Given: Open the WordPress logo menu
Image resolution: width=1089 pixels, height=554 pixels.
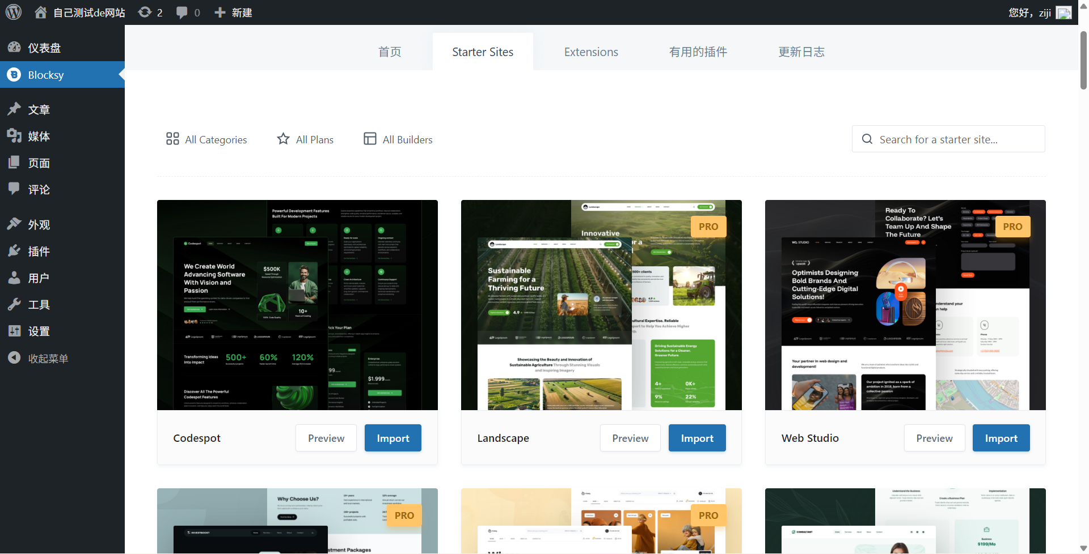Looking at the screenshot, I should click(x=14, y=12).
